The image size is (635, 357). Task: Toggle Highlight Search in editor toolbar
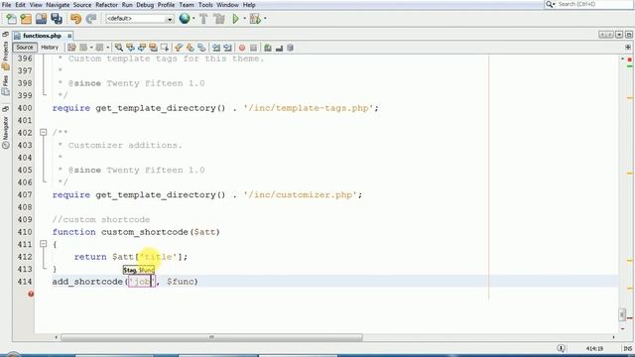coord(153,48)
